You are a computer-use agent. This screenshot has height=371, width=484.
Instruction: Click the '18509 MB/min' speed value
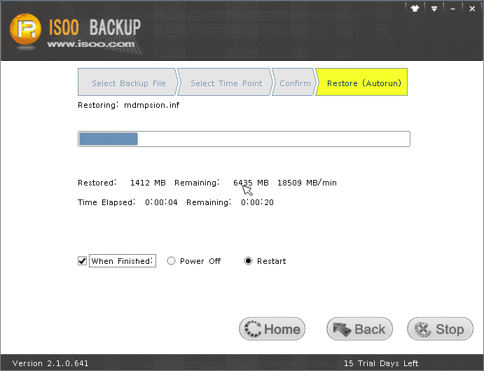pyautogui.click(x=307, y=183)
